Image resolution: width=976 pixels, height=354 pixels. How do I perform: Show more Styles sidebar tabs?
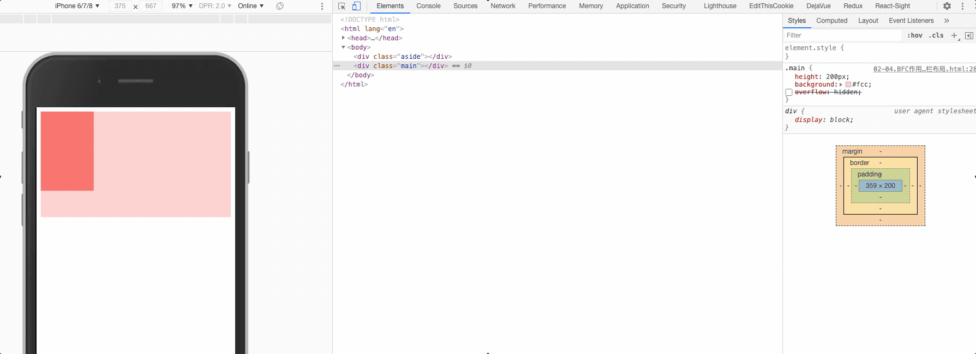(947, 21)
